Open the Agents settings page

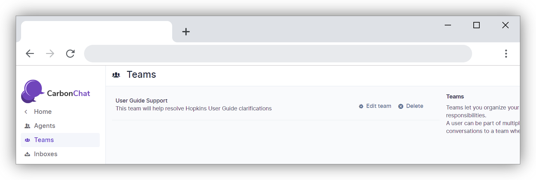click(45, 126)
